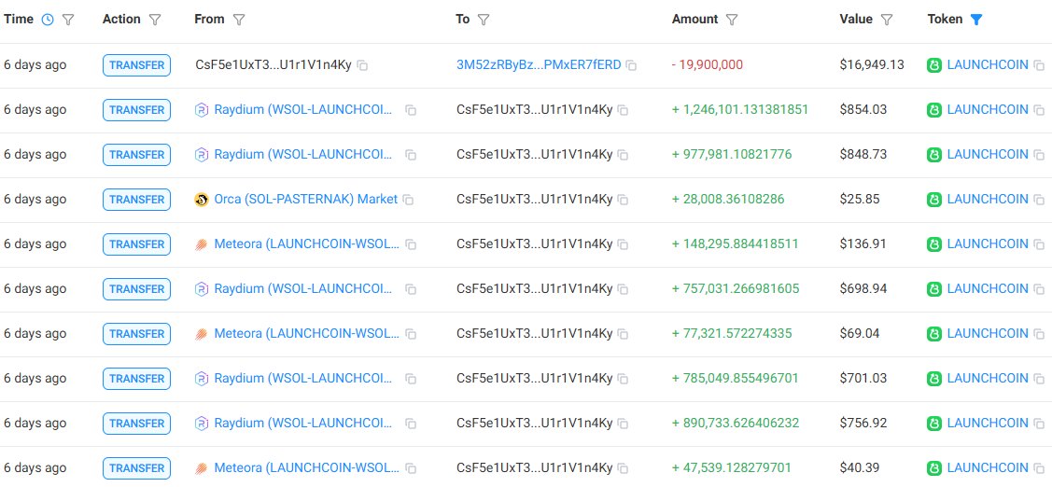Viewport: 1052px width, 487px height.
Task: Open the To column filter
Action: (x=484, y=20)
